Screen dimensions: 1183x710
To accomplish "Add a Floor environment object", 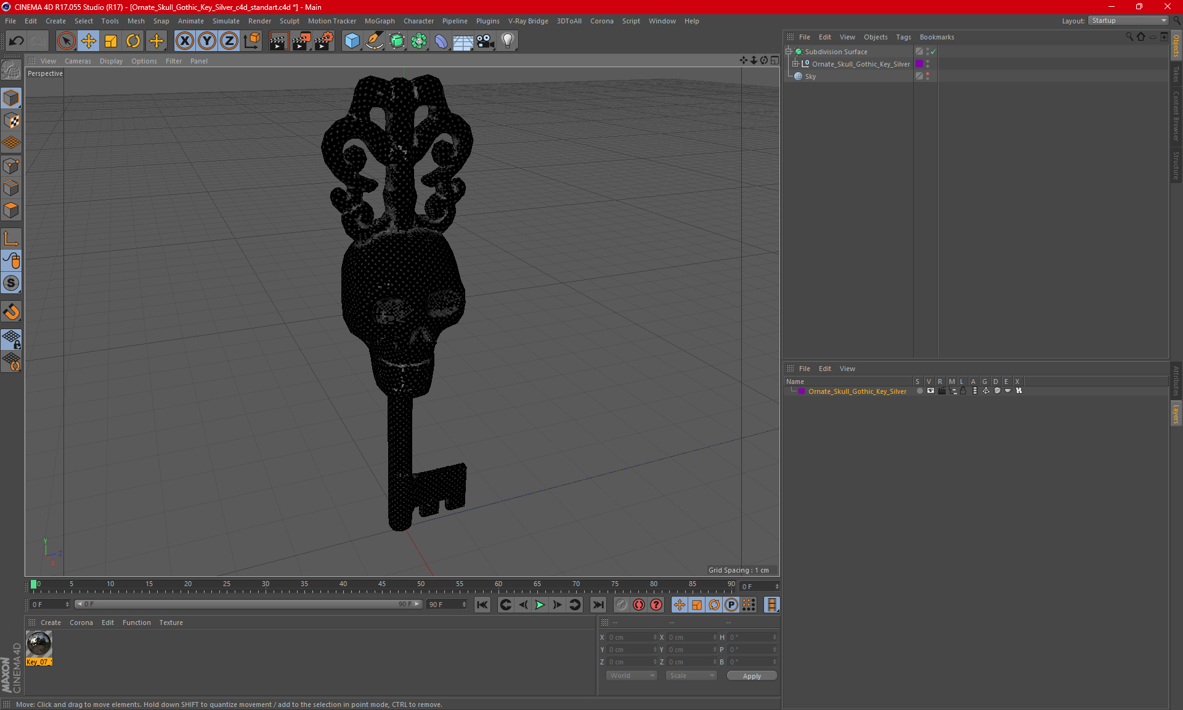I will 463,41.
